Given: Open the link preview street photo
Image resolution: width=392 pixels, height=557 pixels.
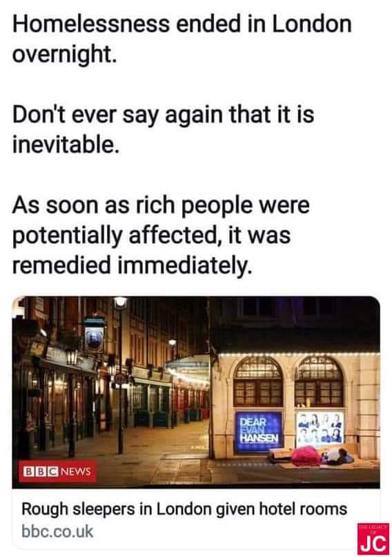Looking at the screenshot, I should click(x=196, y=392).
